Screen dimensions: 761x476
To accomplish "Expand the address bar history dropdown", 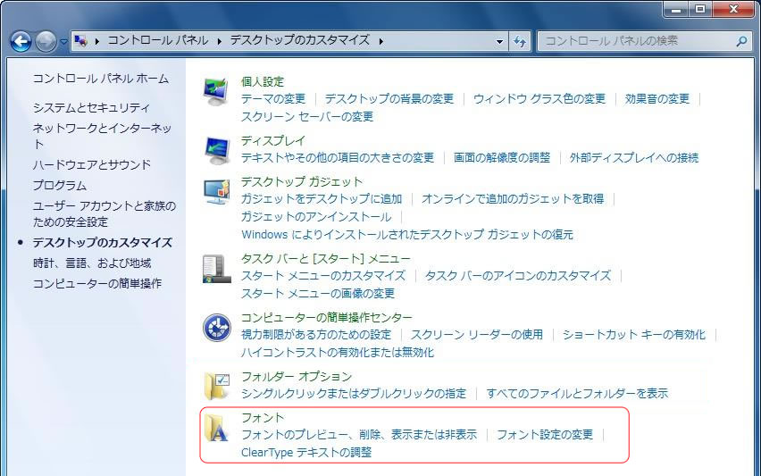I will click(x=500, y=41).
